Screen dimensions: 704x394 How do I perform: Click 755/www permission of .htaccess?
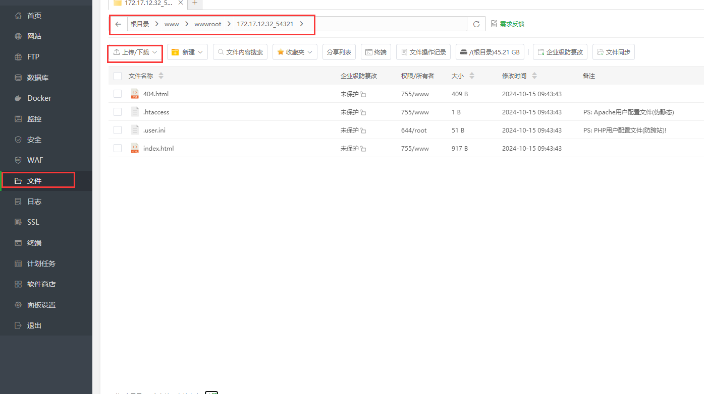coord(415,112)
